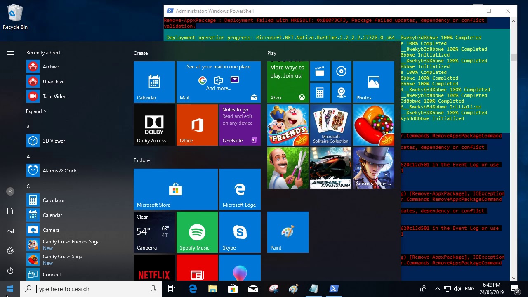Open the OneNote tile
This screenshot has width=528, height=297.
point(240,125)
